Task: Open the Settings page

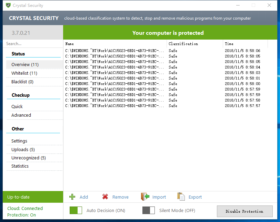Action: (x=19, y=141)
